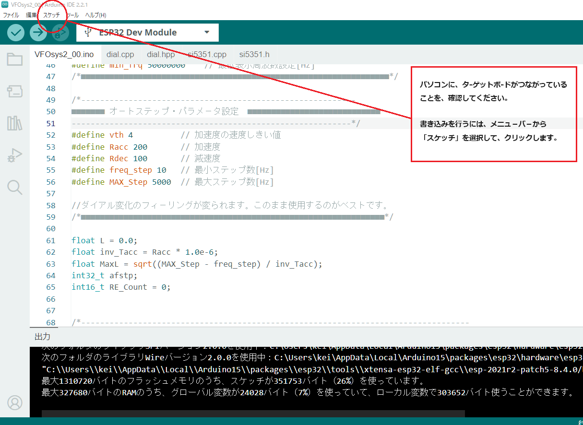Click the Arduino IDE logo in title bar
Viewport: 583px width, 425px height.
coord(5,5)
